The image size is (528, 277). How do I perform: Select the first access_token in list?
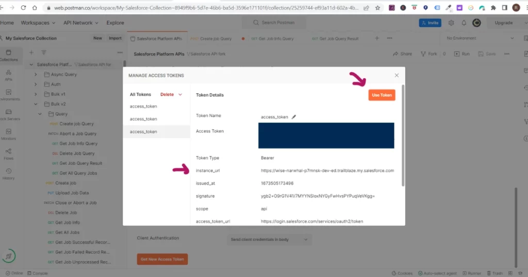143,106
